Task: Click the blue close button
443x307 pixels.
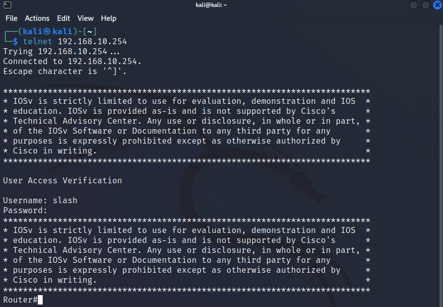Action: tap(437, 5)
